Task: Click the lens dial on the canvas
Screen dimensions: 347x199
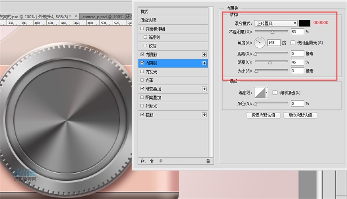Action: [66, 121]
